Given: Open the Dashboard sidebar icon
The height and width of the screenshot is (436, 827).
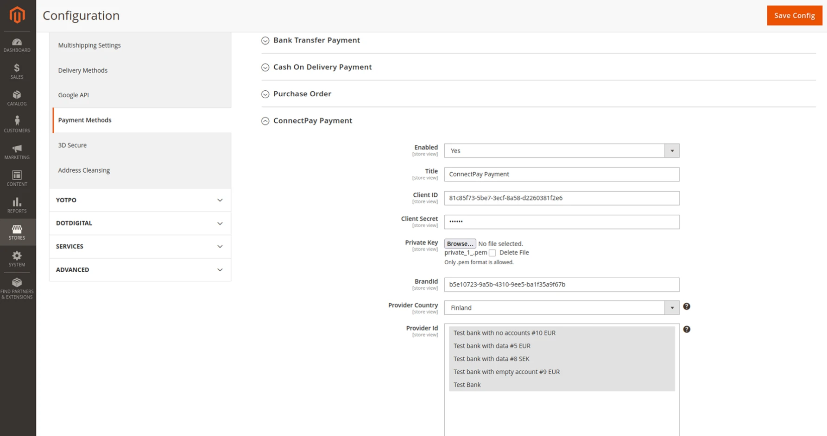Looking at the screenshot, I should coord(17,45).
